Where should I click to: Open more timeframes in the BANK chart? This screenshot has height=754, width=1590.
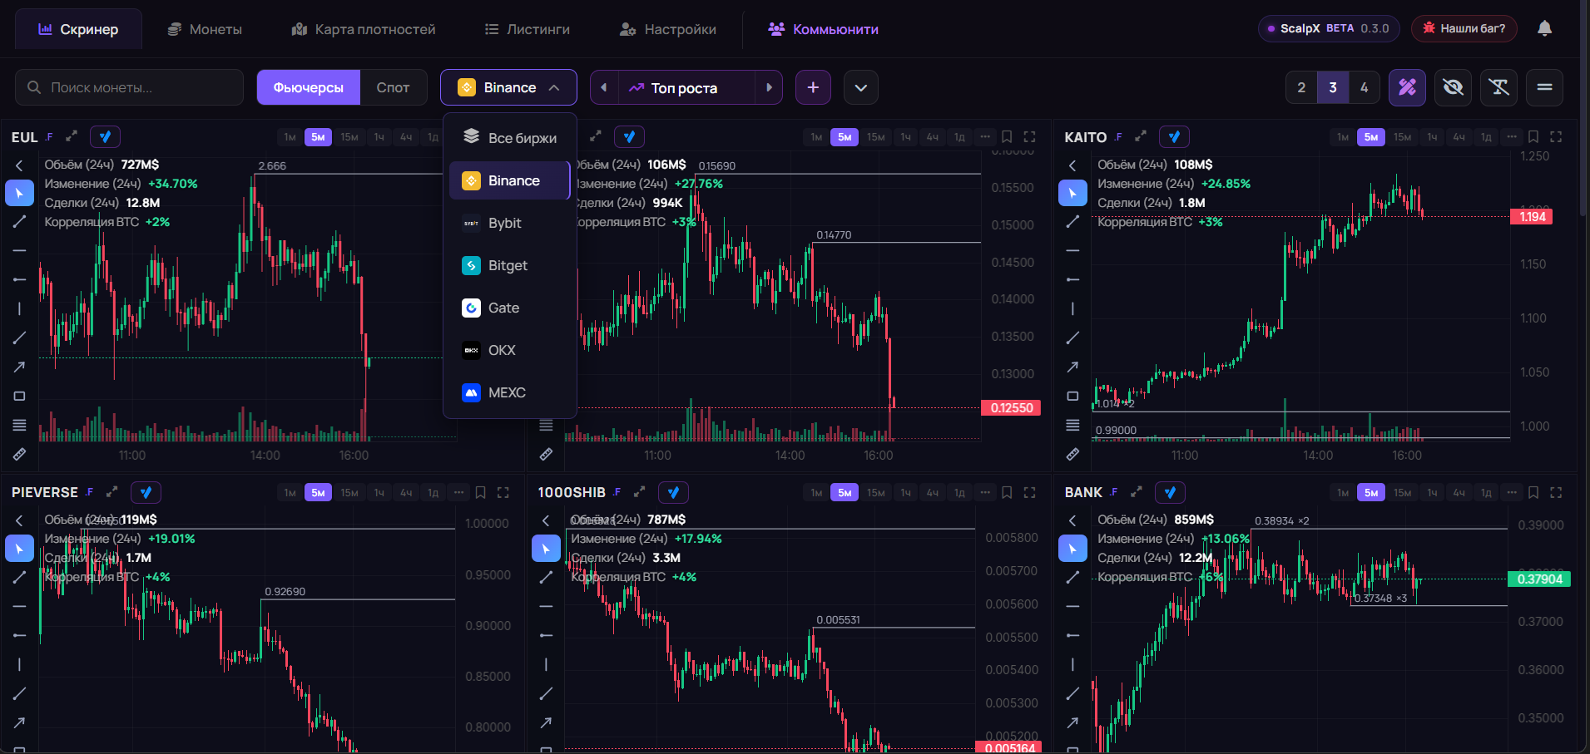click(1512, 492)
